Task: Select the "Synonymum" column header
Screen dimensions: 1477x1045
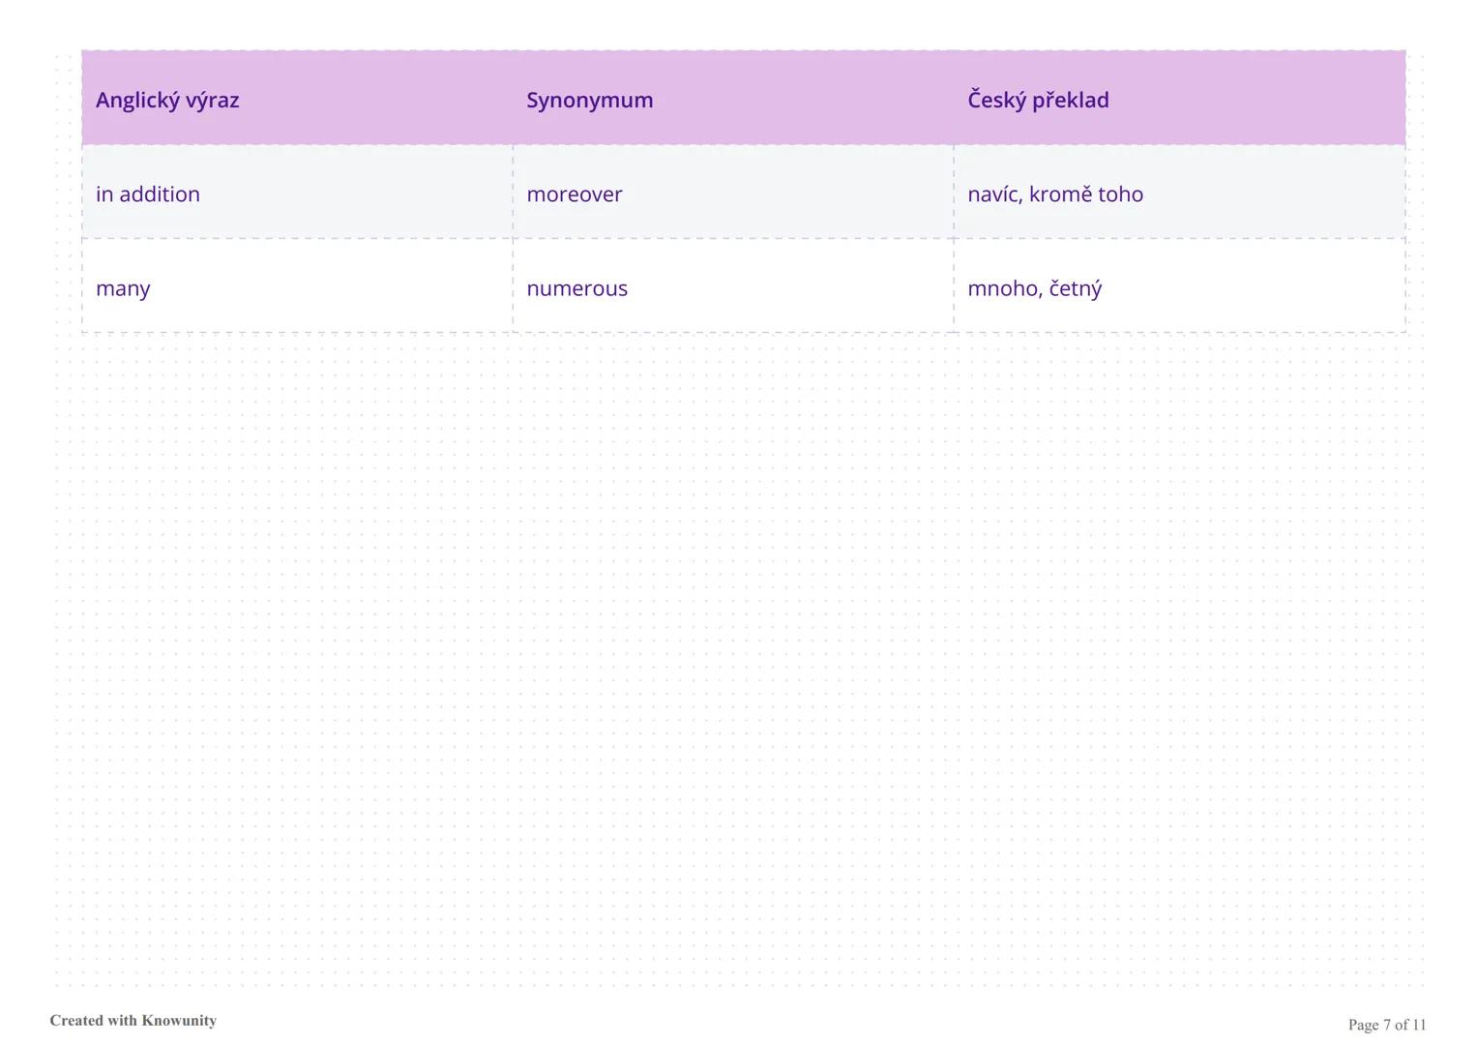Action: coord(589,100)
